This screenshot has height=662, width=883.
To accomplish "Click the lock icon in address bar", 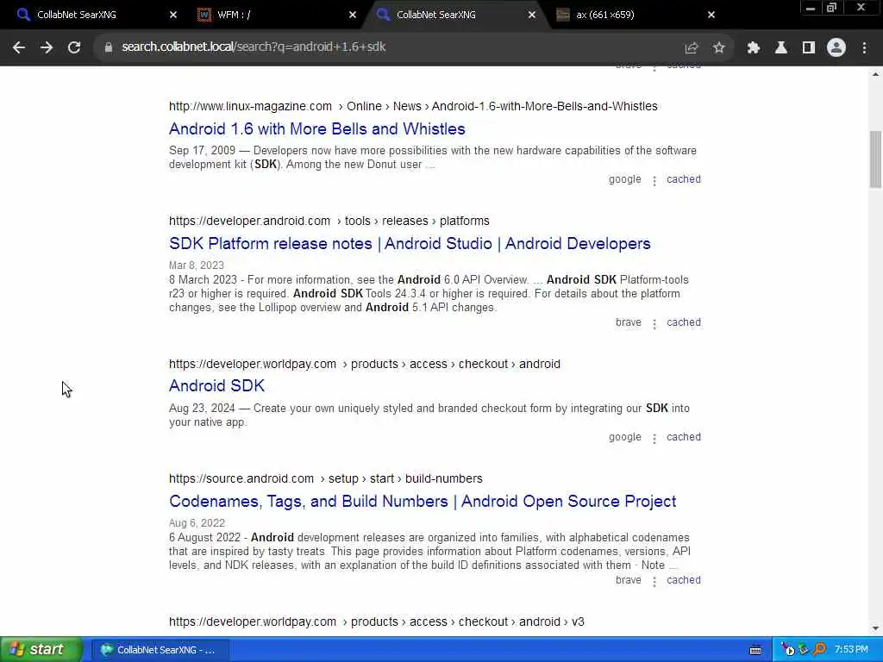I will (x=109, y=47).
